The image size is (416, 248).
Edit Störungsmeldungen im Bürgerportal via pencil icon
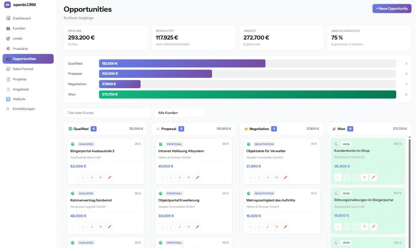pos(373,227)
